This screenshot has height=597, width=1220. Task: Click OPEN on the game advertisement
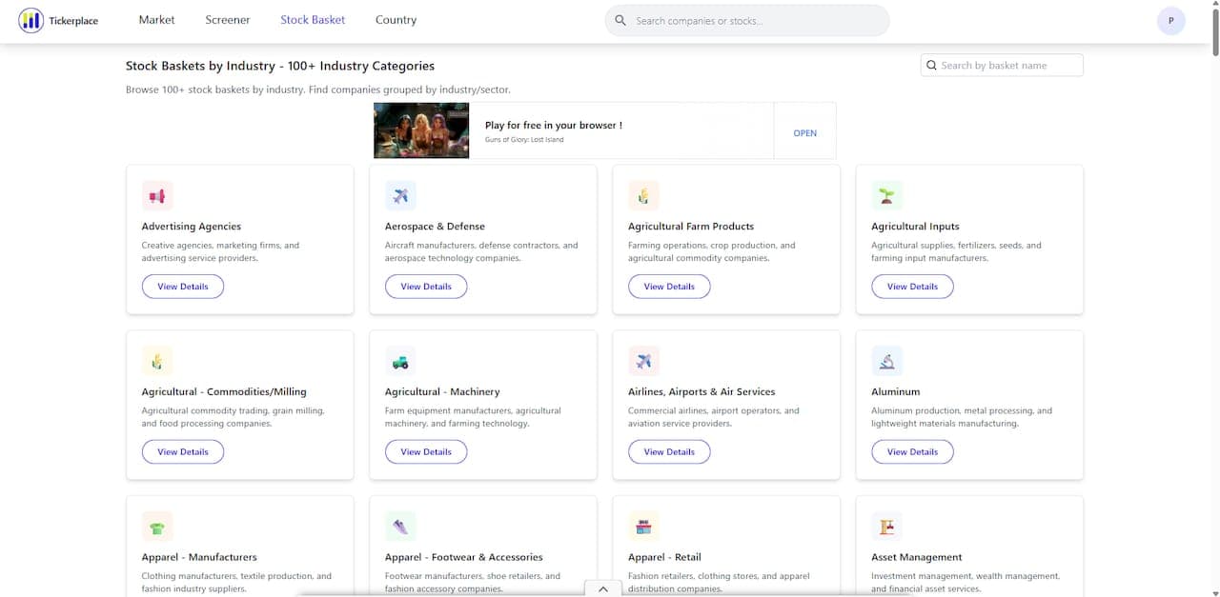click(805, 133)
